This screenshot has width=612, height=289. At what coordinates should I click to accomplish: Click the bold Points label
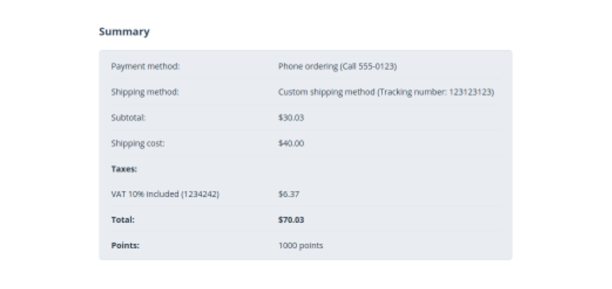coord(125,246)
